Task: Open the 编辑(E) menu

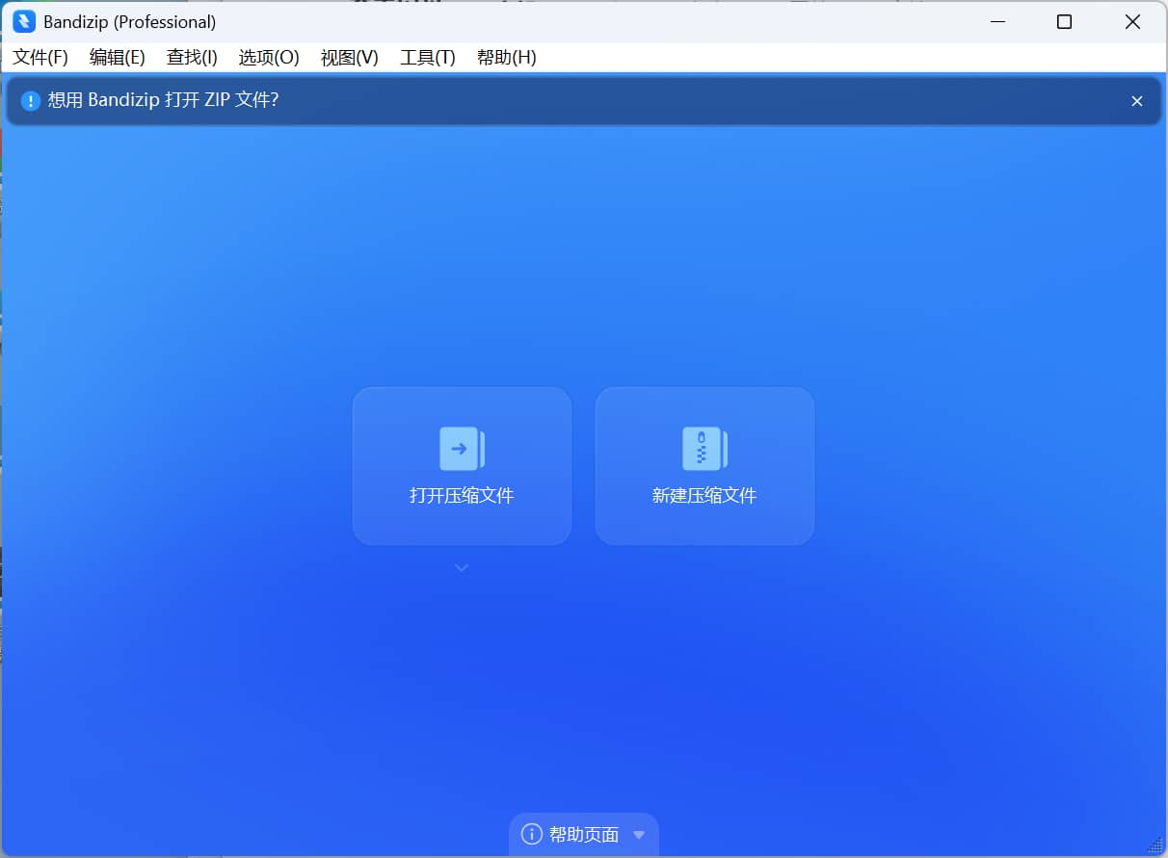Action: coord(117,57)
